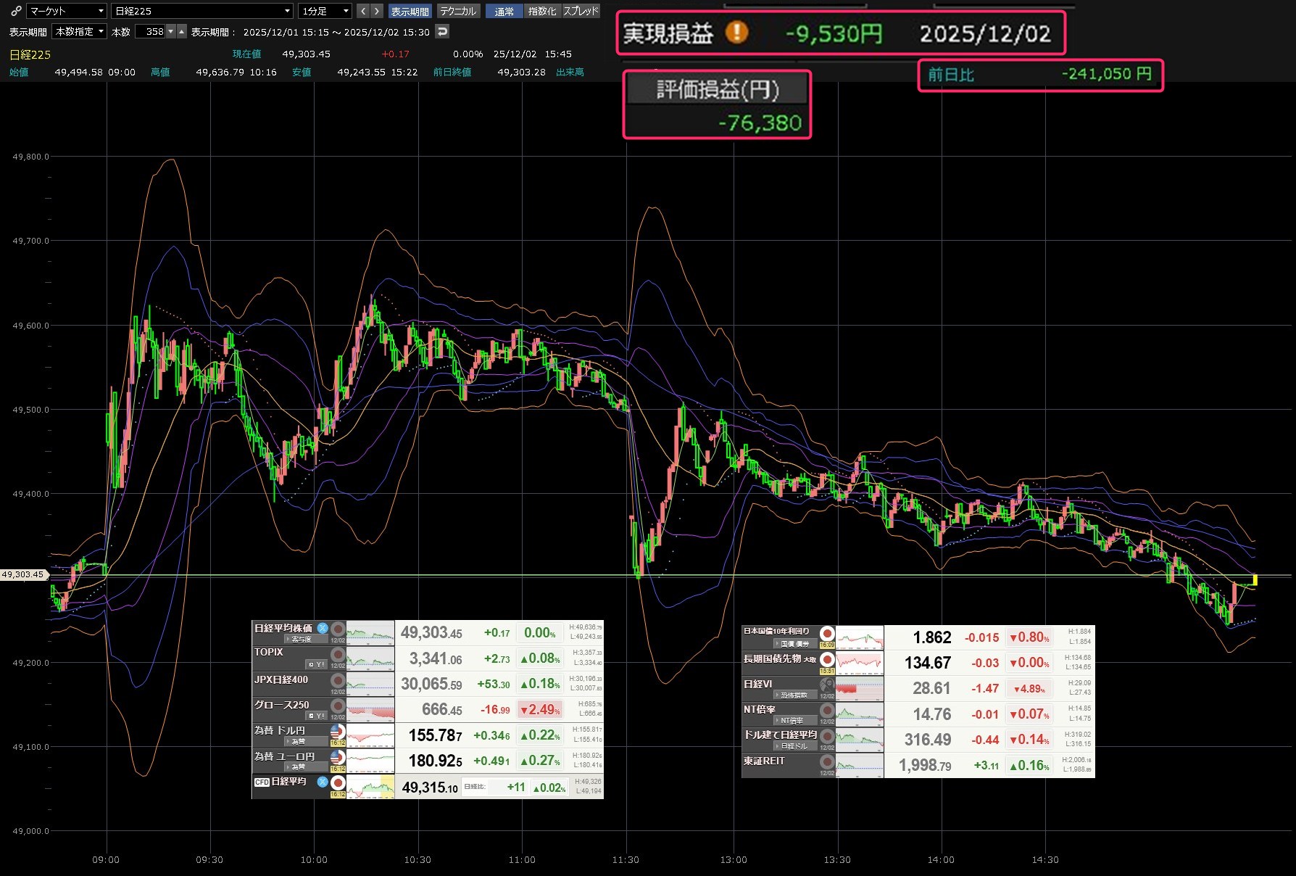Open the 1分足 timeframe dropdown

(325, 11)
